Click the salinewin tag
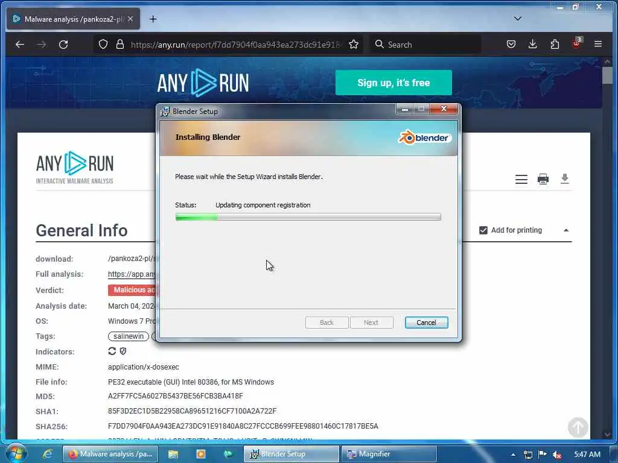This screenshot has width=618, height=463. pyautogui.click(x=129, y=336)
